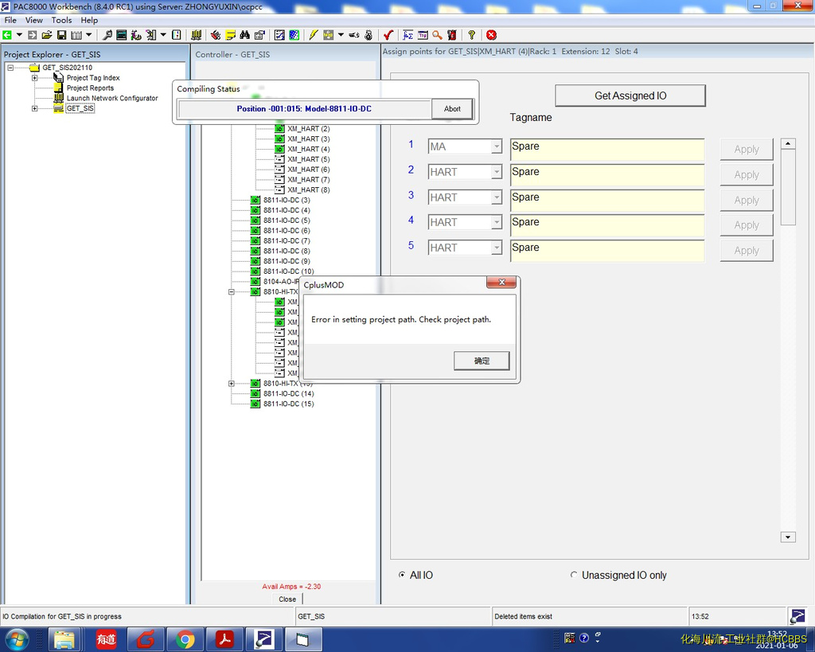
Task: Click 确定 in the CplusMOD error dialog
Action: tap(482, 361)
